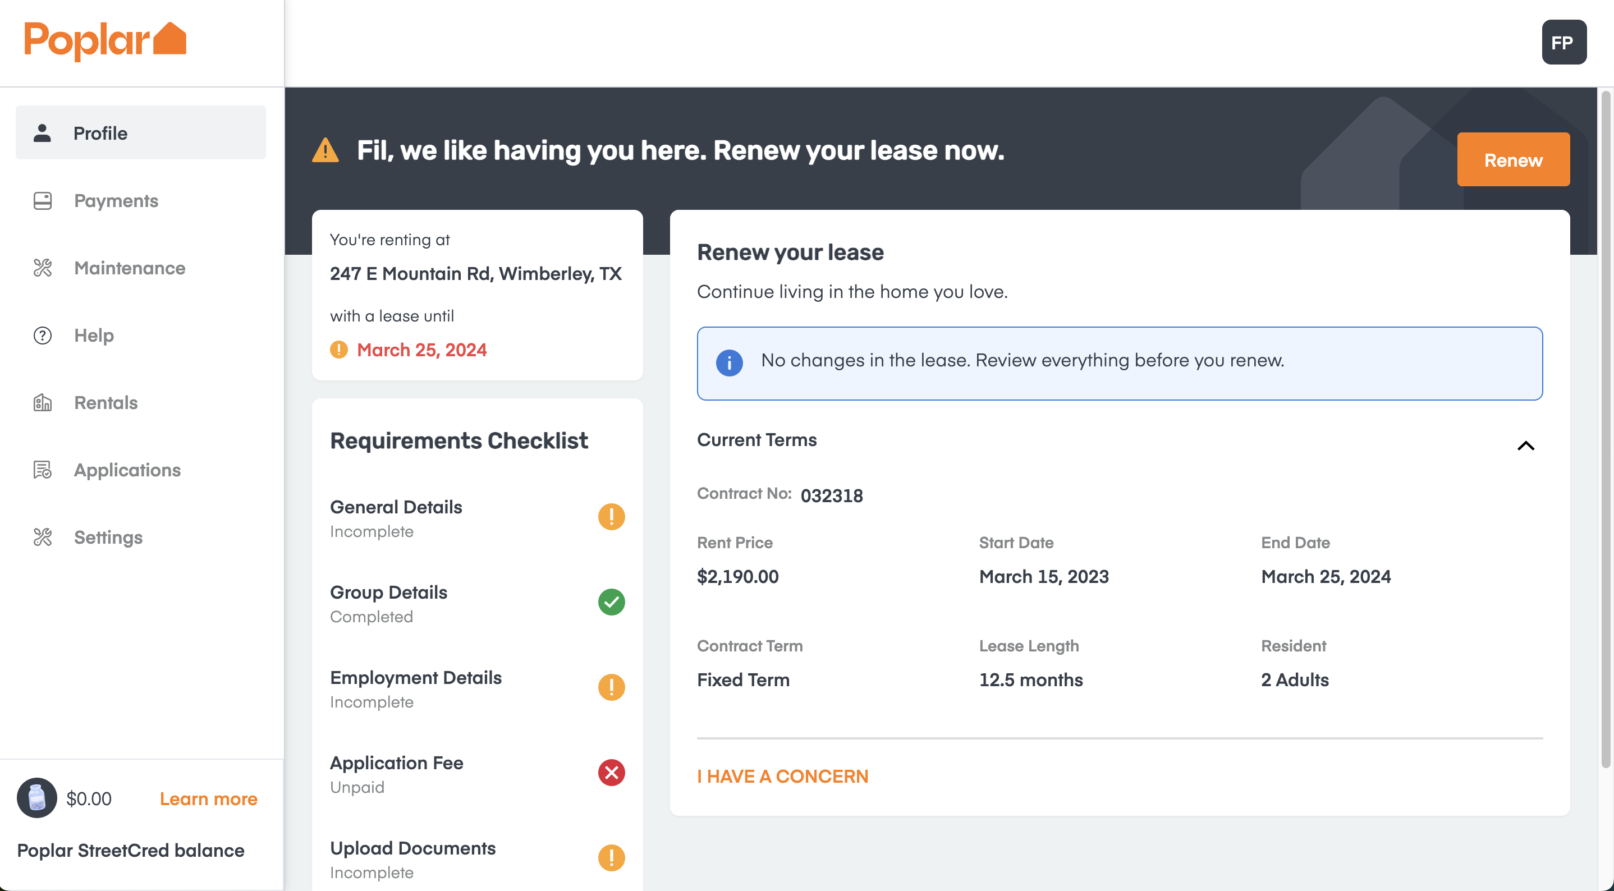1614x891 pixels.
Task: Click the Employment Details warning status icon
Action: point(611,687)
